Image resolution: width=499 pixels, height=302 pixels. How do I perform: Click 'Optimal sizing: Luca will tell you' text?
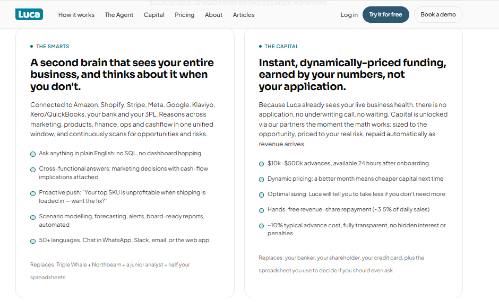356,194
